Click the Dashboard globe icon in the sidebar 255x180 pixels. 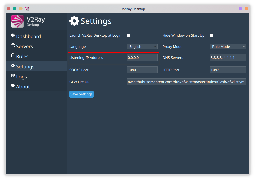coord(12,35)
